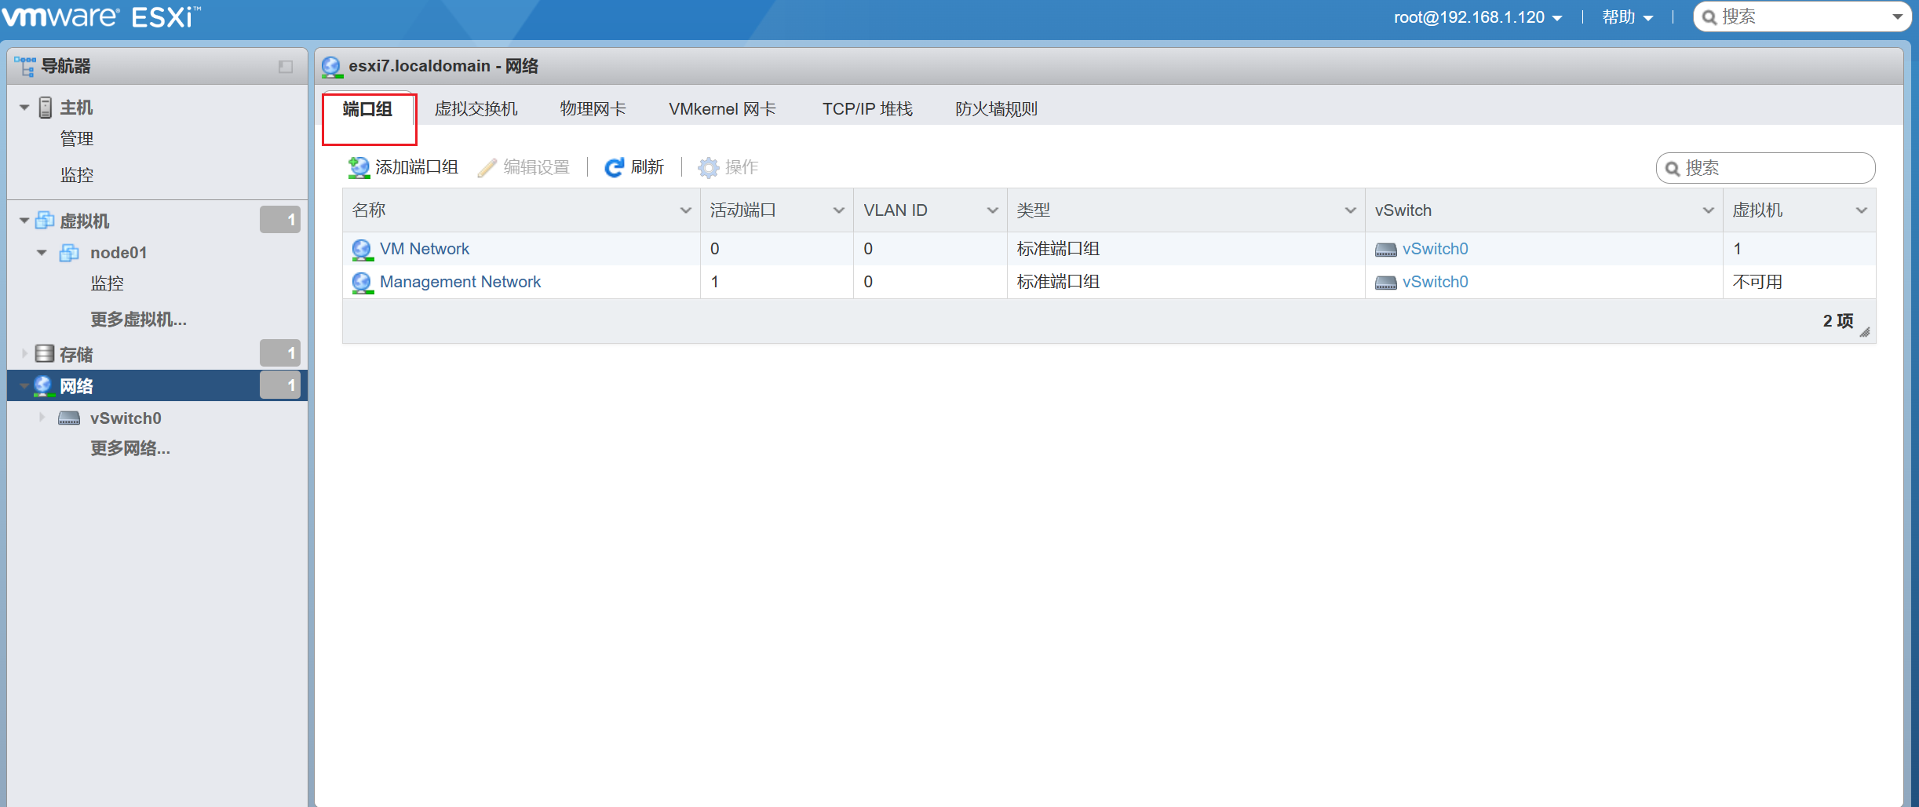This screenshot has height=807, width=1919.
Task: Open vSwitch0 link in VM Network row
Action: pos(1436,249)
